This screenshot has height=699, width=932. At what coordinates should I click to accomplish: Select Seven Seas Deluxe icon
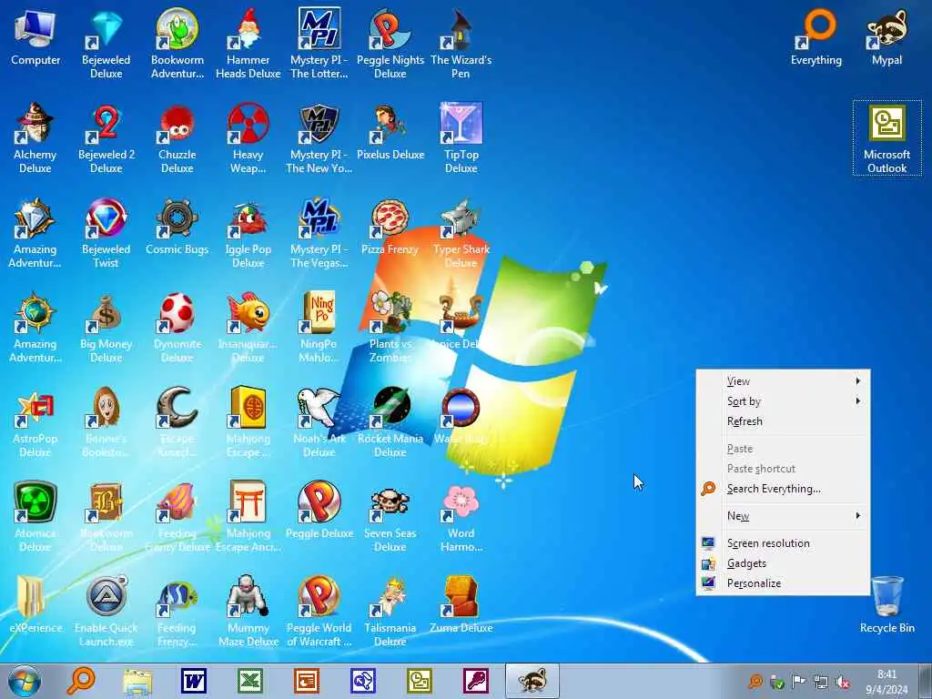390,515
